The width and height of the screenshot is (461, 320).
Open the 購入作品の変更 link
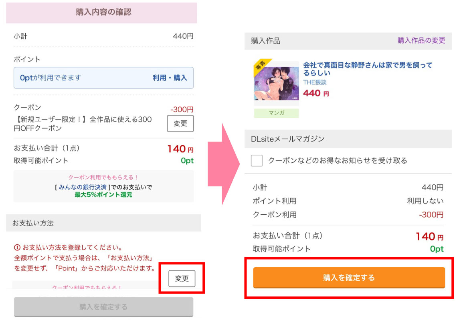[421, 40]
